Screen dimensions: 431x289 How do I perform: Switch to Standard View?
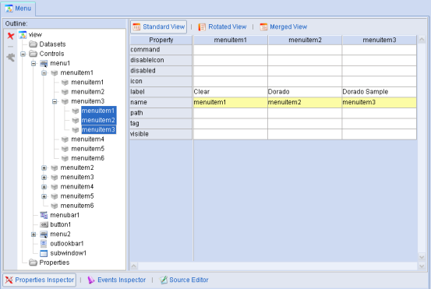(158, 26)
